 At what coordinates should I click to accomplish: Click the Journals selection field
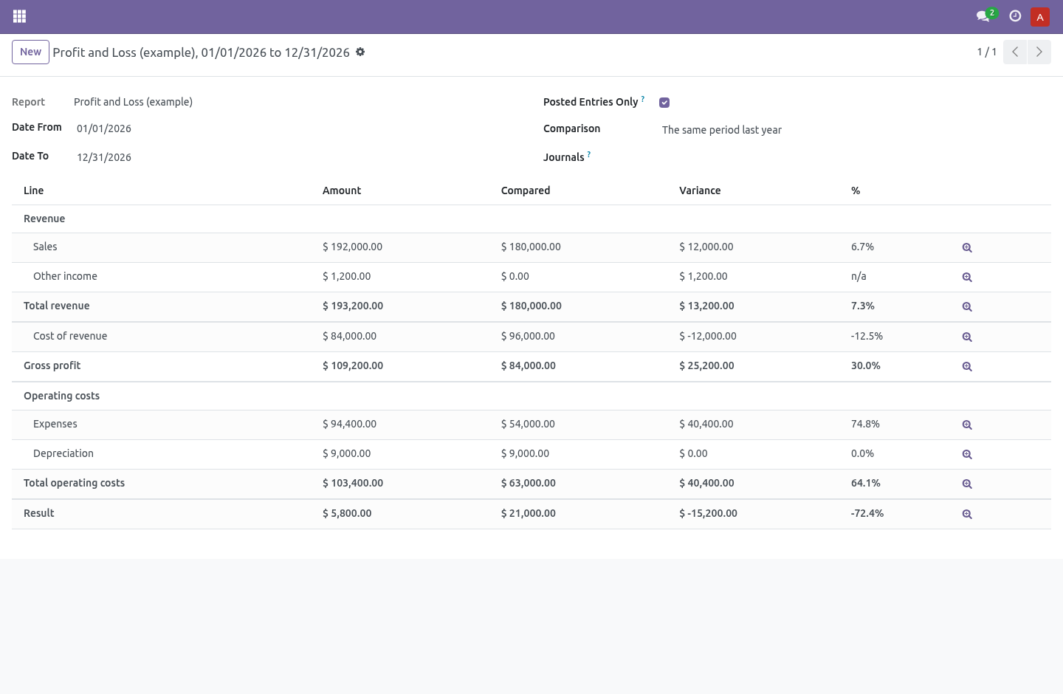tap(856, 157)
